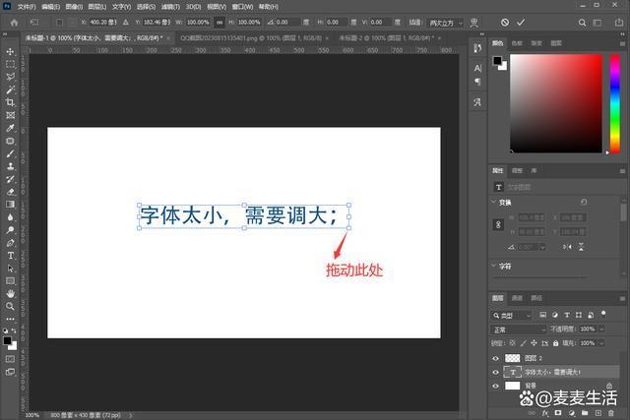Hide the 图层 2 layer
The image size is (630, 420).
coord(495,358)
